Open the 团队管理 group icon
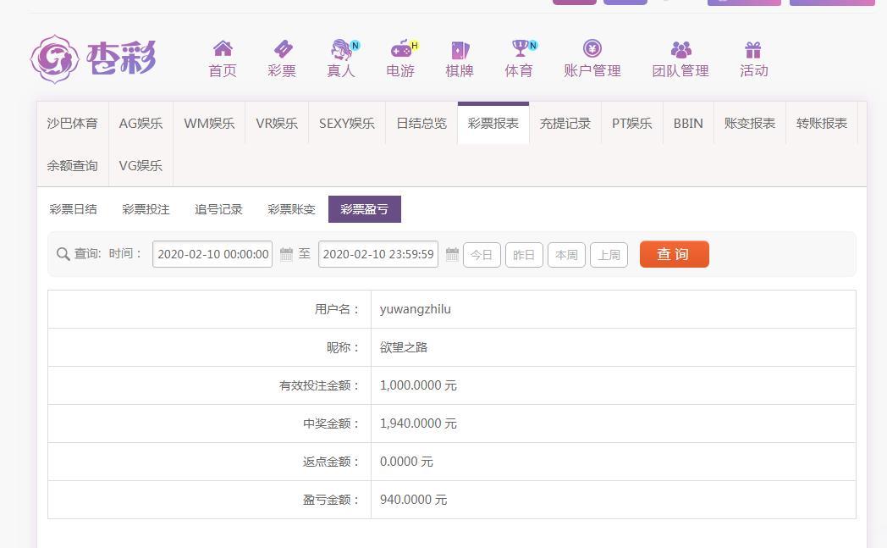Screen dimensions: 887x548 pyautogui.click(x=681, y=50)
